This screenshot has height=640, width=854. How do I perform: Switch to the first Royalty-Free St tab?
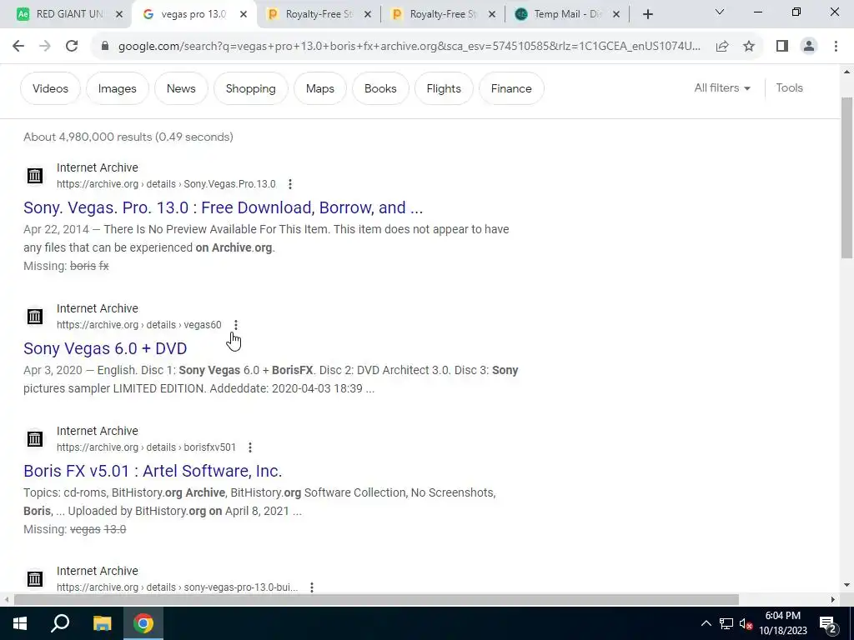[x=318, y=14]
